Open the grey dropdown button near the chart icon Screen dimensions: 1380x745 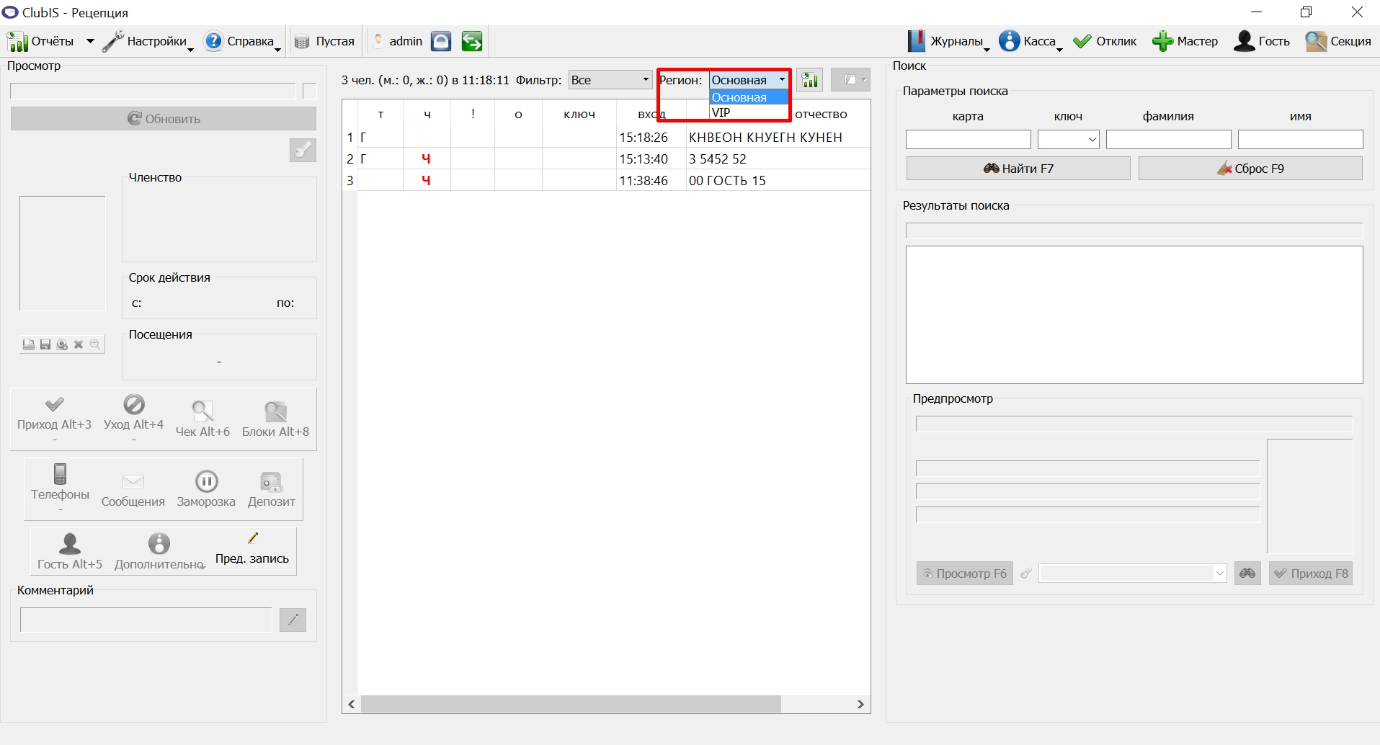(850, 80)
